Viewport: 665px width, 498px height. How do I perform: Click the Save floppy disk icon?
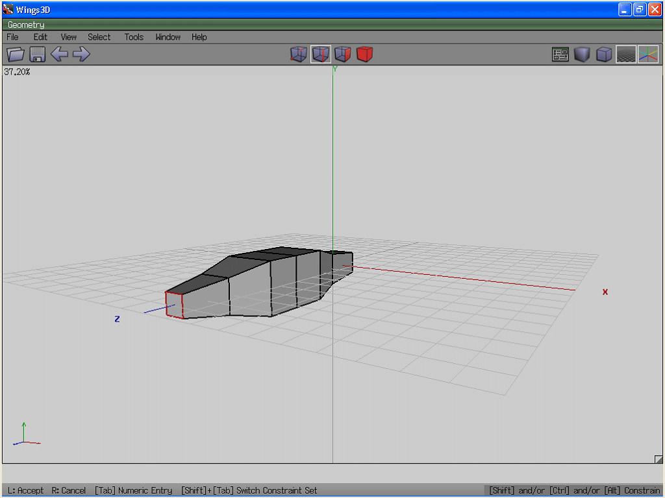(37, 54)
